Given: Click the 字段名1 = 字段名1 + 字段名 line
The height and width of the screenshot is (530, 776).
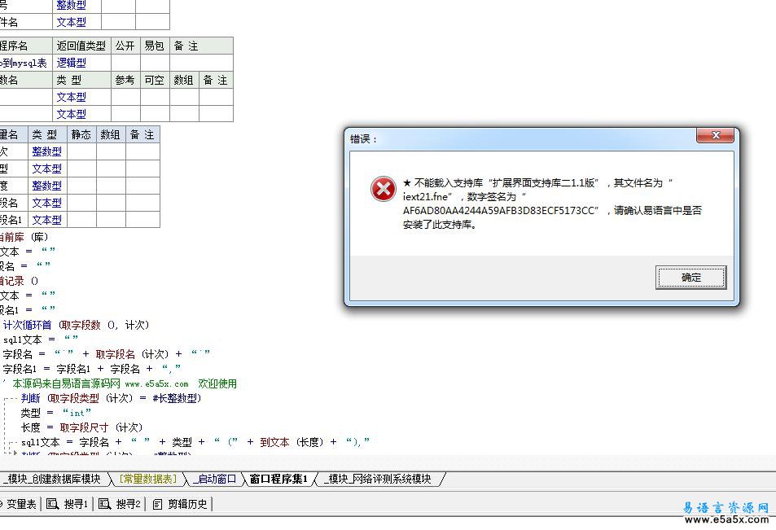Looking at the screenshot, I should (x=92, y=369).
